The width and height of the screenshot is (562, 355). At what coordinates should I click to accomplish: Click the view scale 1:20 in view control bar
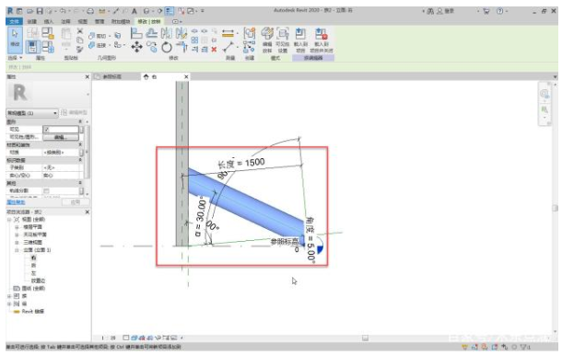(x=108, y=338)
